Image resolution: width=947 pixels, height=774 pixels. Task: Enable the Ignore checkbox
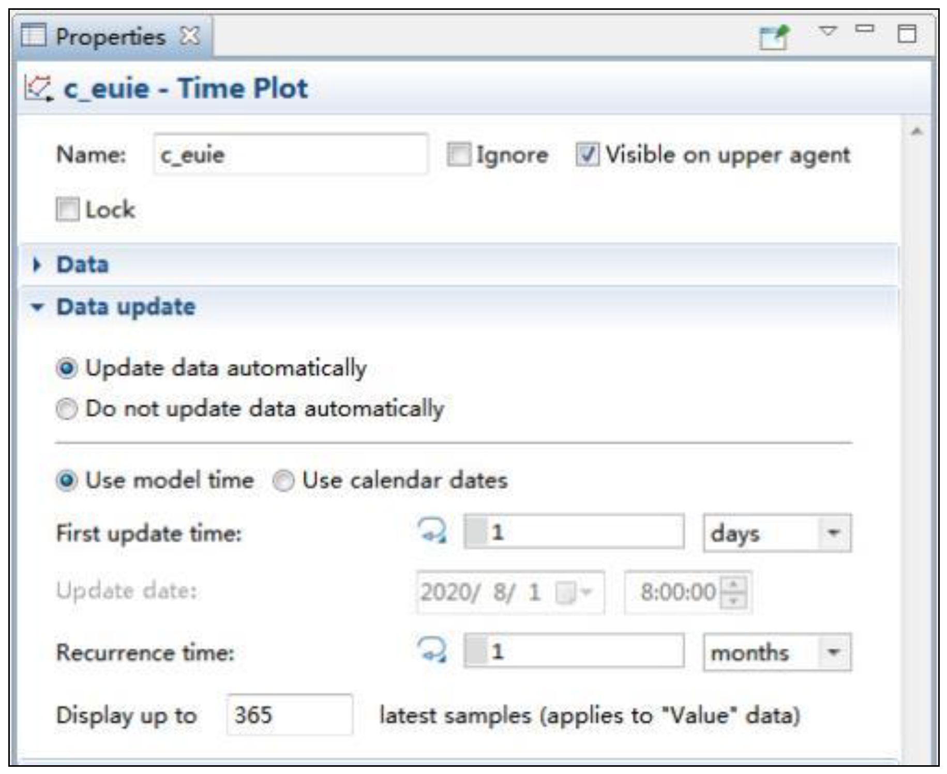click(459, 155)
